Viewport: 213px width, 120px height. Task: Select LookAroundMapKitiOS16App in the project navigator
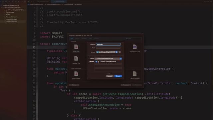pos(15,10)
